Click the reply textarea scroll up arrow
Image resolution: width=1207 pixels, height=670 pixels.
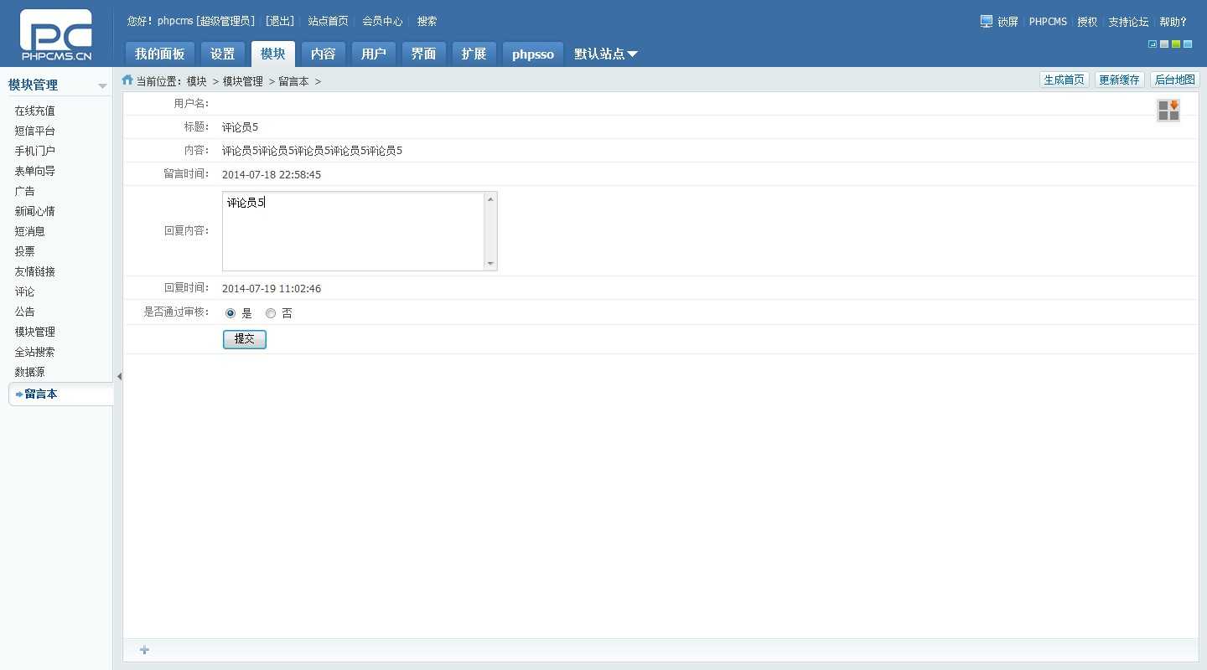click(x=490, y=198)
